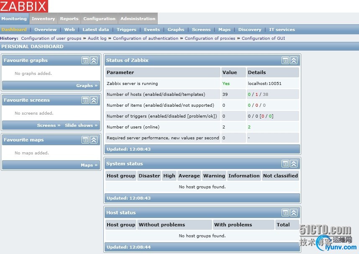Go to Configuration of user groups history link
Screen dimensions: 359x254
51,38
